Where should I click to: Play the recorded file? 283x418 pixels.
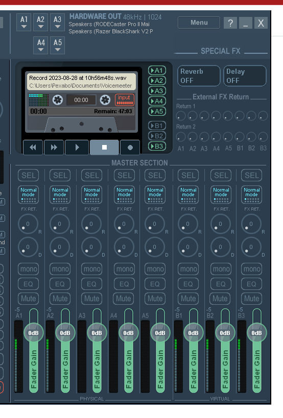pos(77,147)
